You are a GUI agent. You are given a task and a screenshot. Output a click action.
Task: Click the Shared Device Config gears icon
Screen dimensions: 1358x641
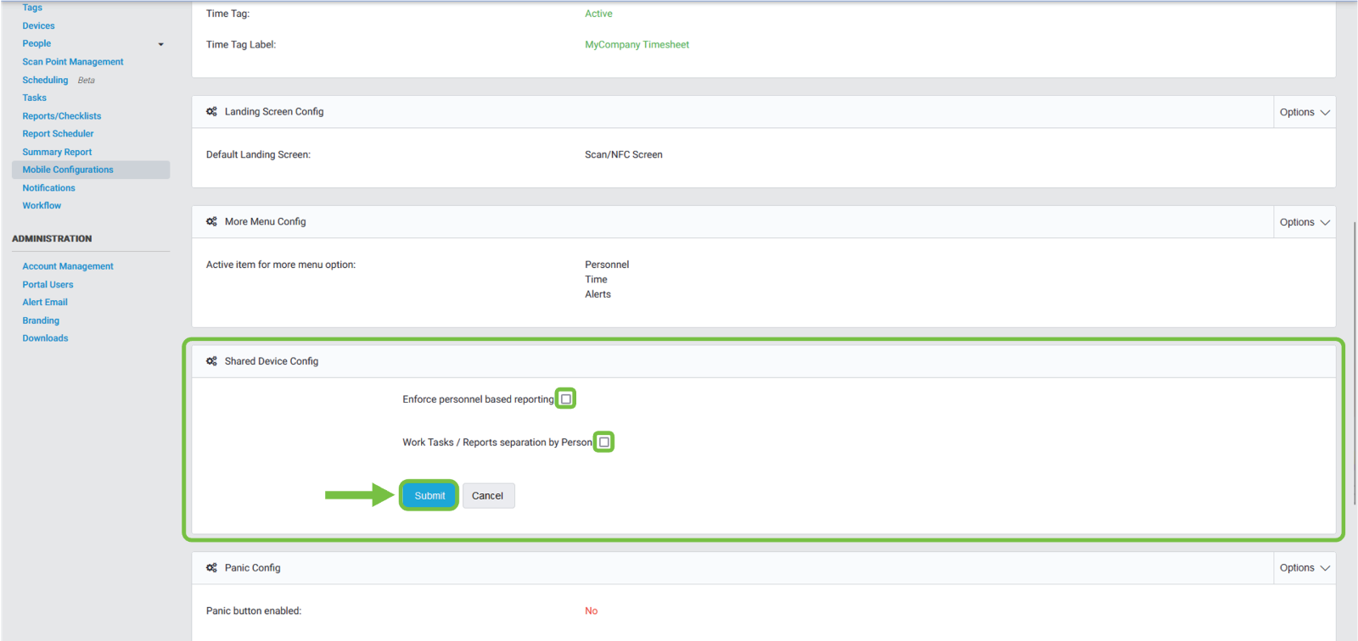click(211, 361)
